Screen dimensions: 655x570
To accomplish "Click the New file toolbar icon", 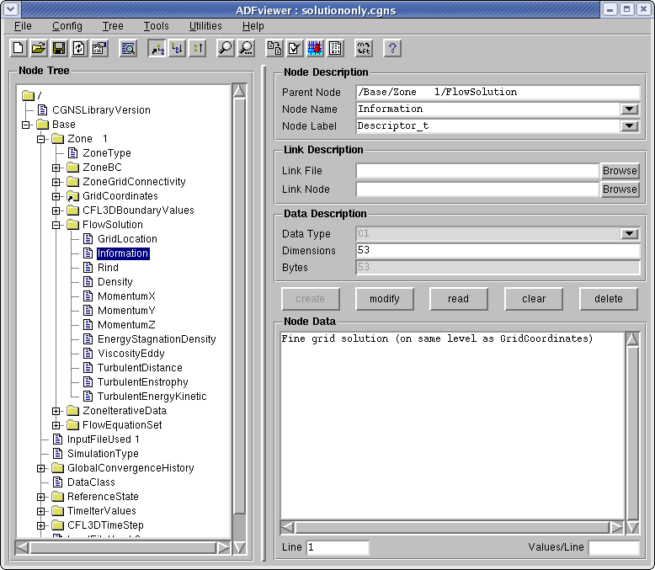I will click(19, 49).
